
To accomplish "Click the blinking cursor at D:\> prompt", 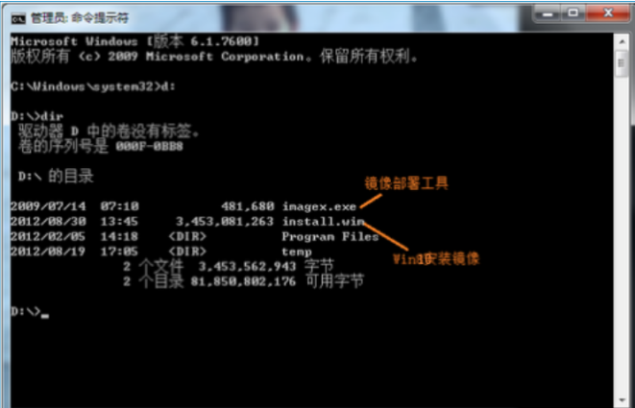I will (45, 316).
